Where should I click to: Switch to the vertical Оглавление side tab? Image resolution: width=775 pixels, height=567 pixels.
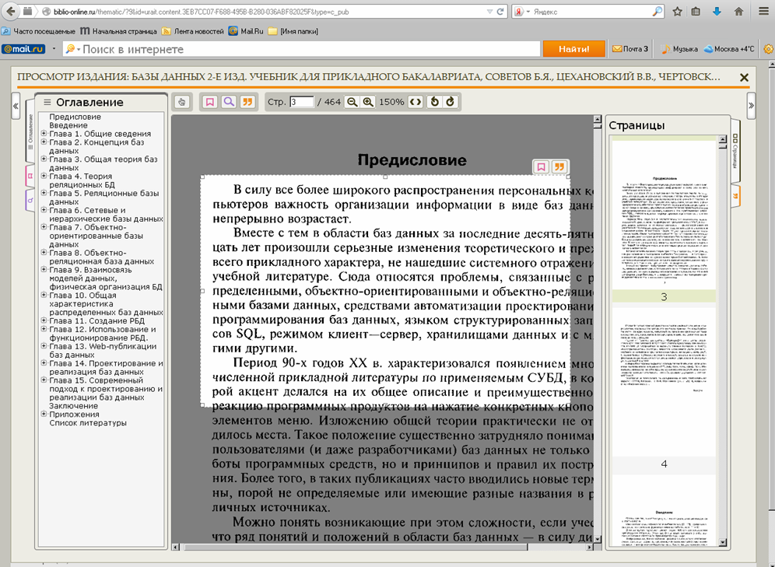click(30, 131)
